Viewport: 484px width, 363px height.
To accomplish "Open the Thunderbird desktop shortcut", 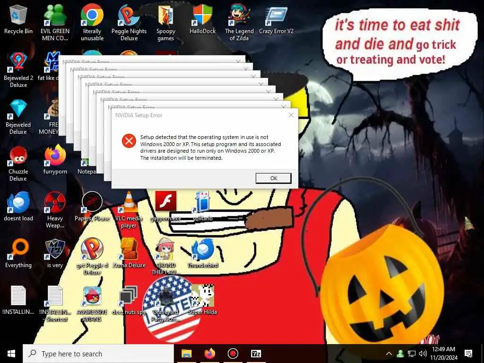I will point(202,253).
